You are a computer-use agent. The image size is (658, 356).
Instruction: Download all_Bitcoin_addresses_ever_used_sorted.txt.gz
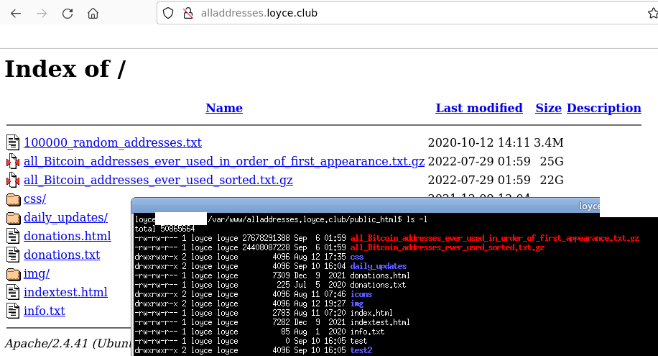coord(158,180)
